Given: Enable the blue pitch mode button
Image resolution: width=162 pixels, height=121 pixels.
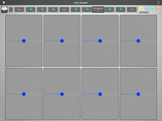Looking at the screenshot, I should (147, 9).
